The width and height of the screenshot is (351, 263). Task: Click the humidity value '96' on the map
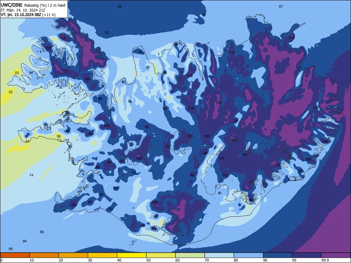click(x=100, y=99)
